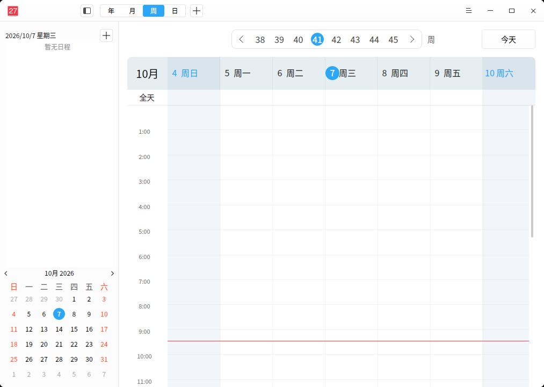Show previous month in the mini calendar
The height and width of the screenshot is (387, 544).
6,274
